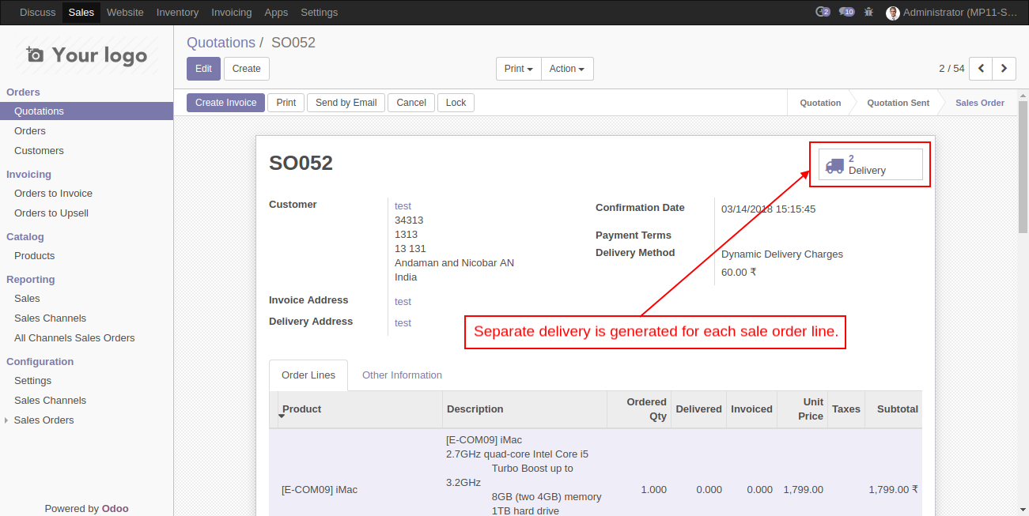Click the Administrator avatar picture

[893, 13]
